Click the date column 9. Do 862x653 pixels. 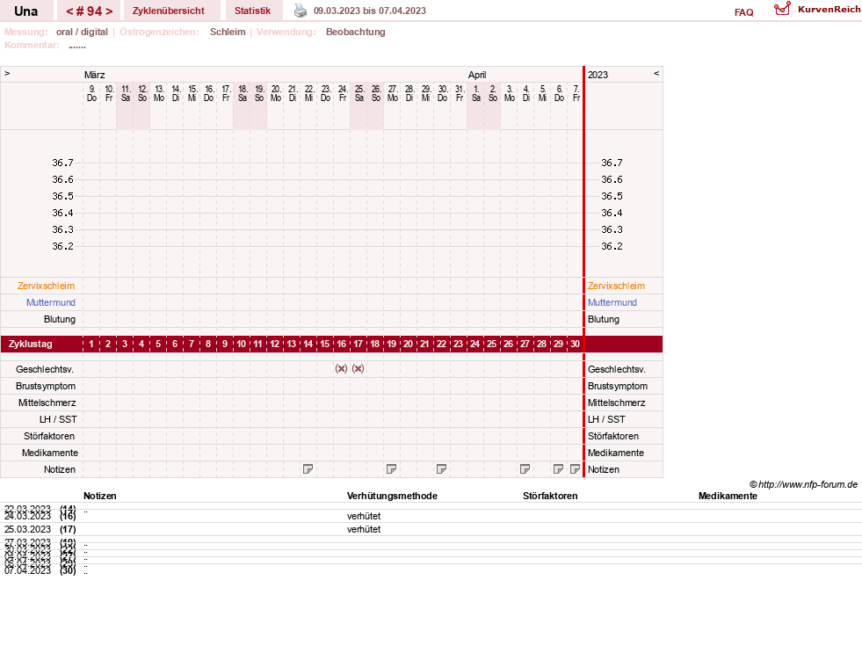pos(91,93)
